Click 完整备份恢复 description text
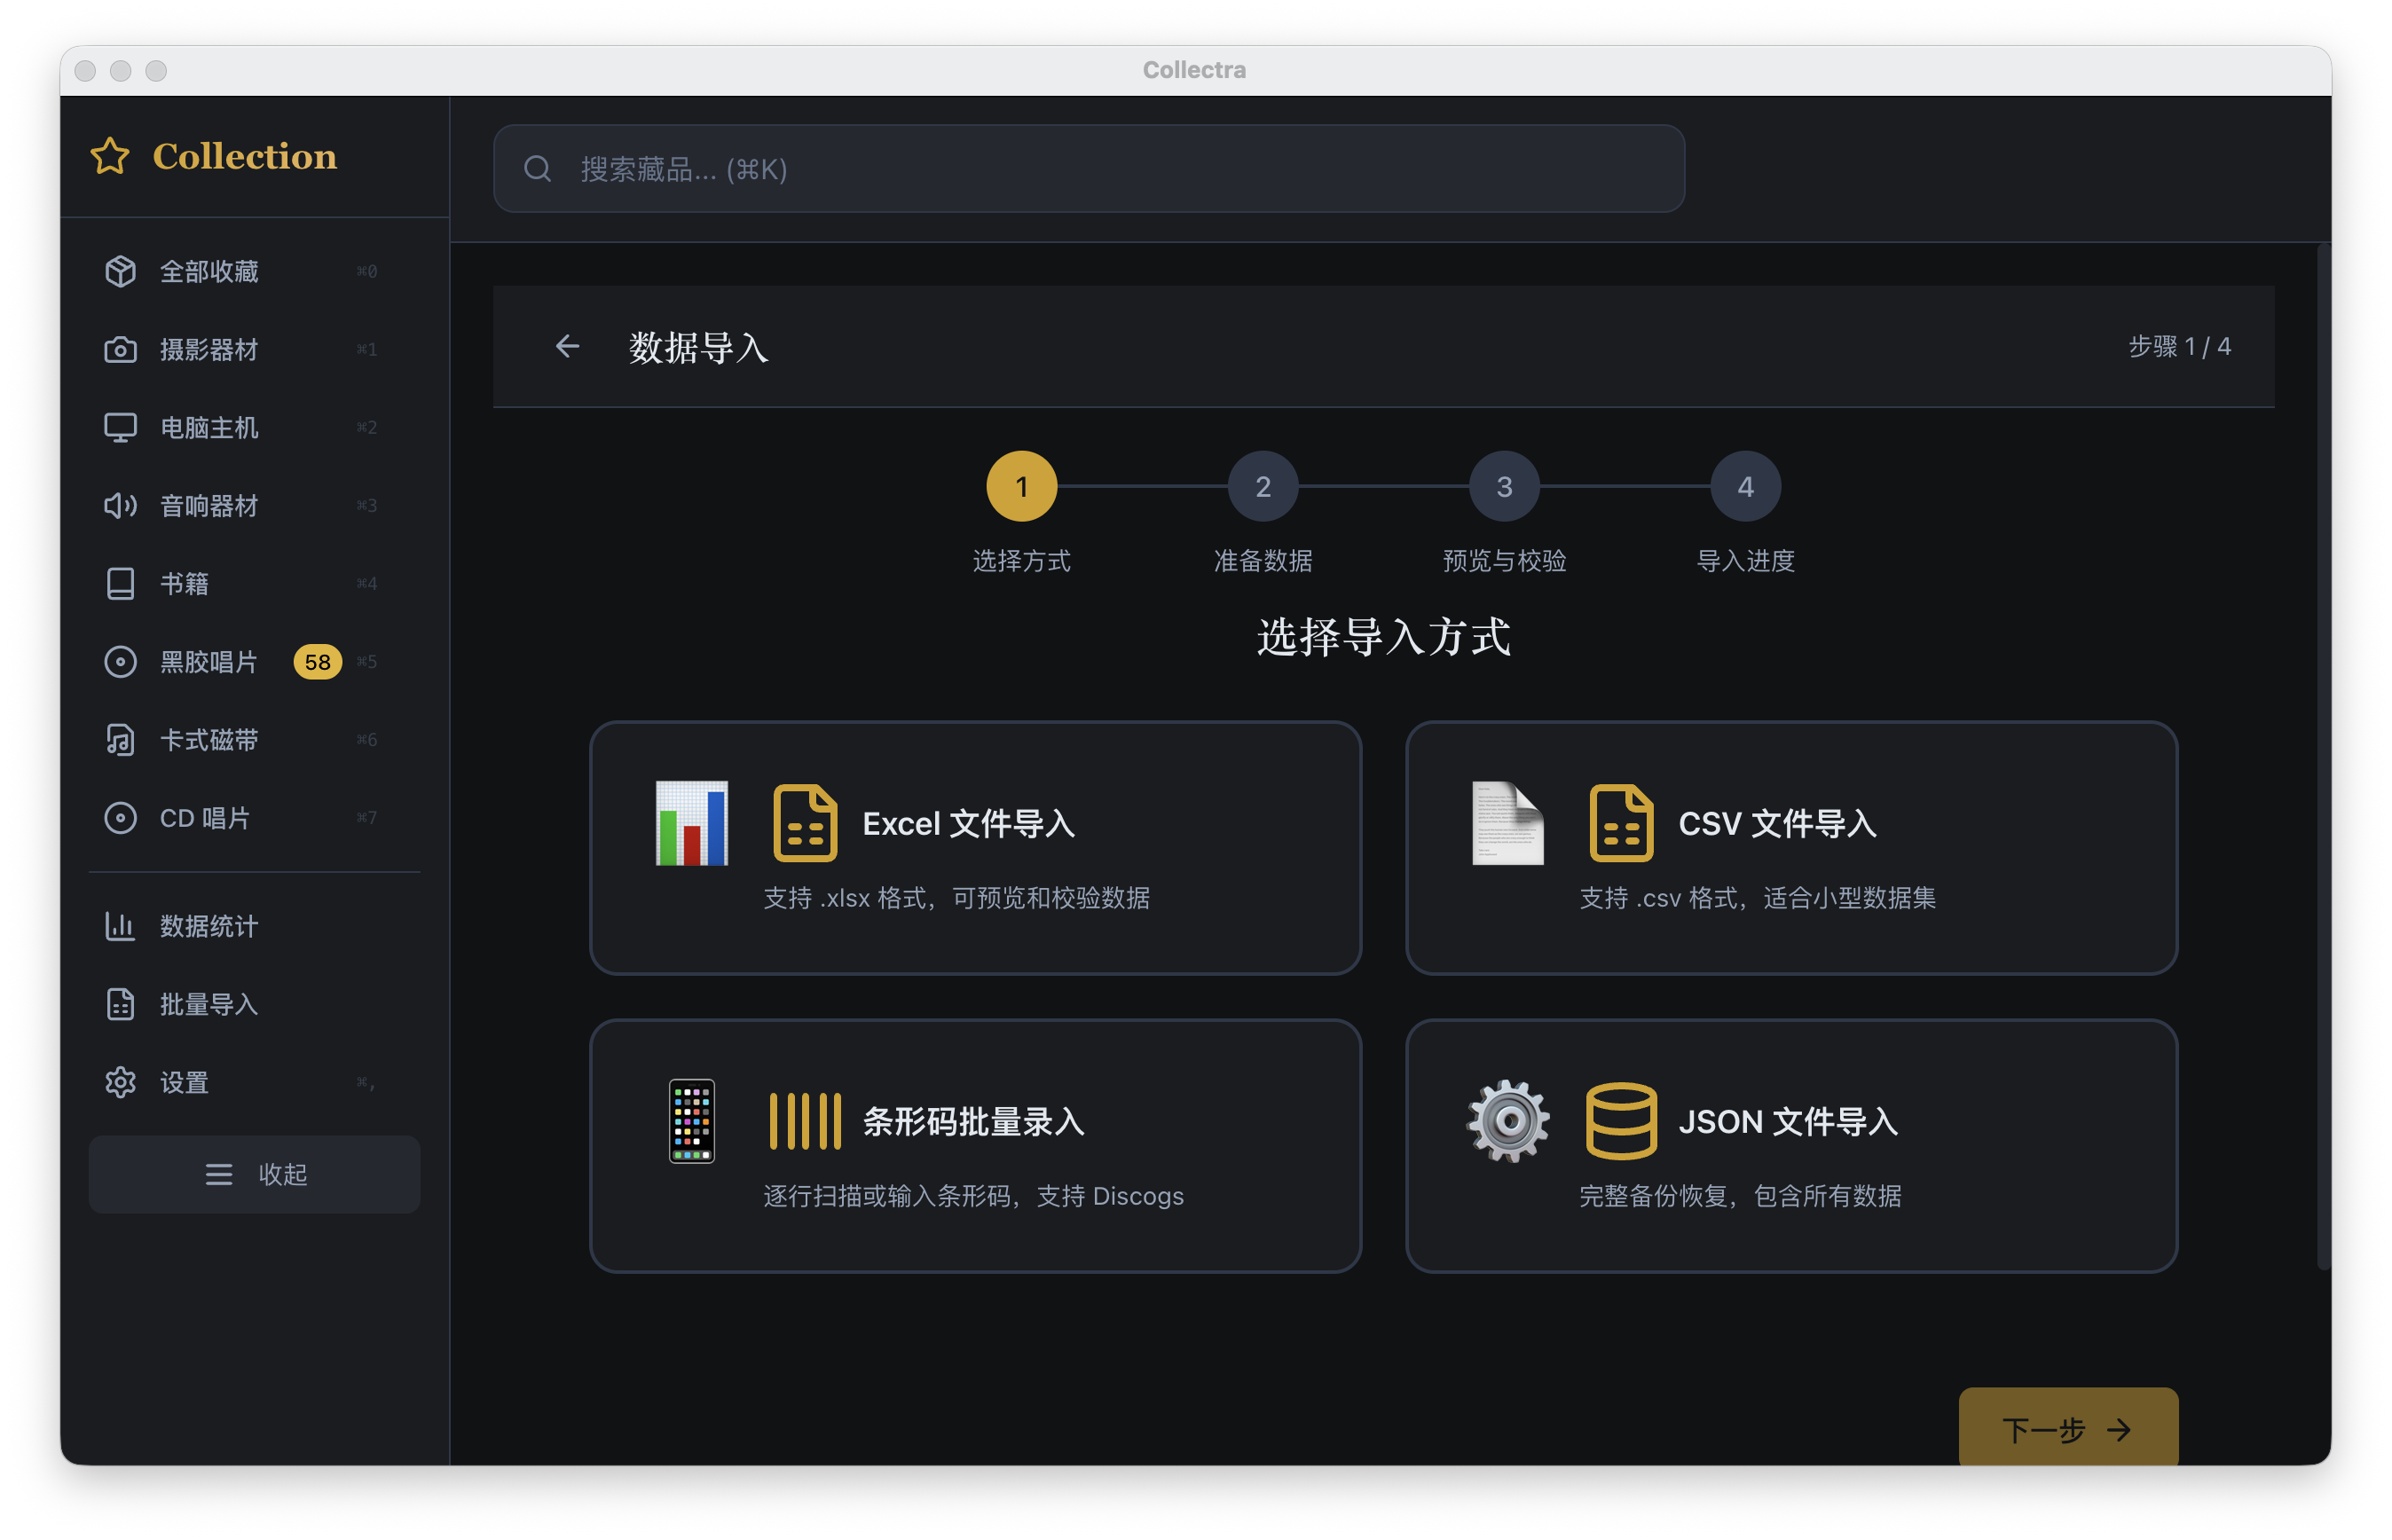This screenshot has width=2392, height=1540. pos(1740,1195)
